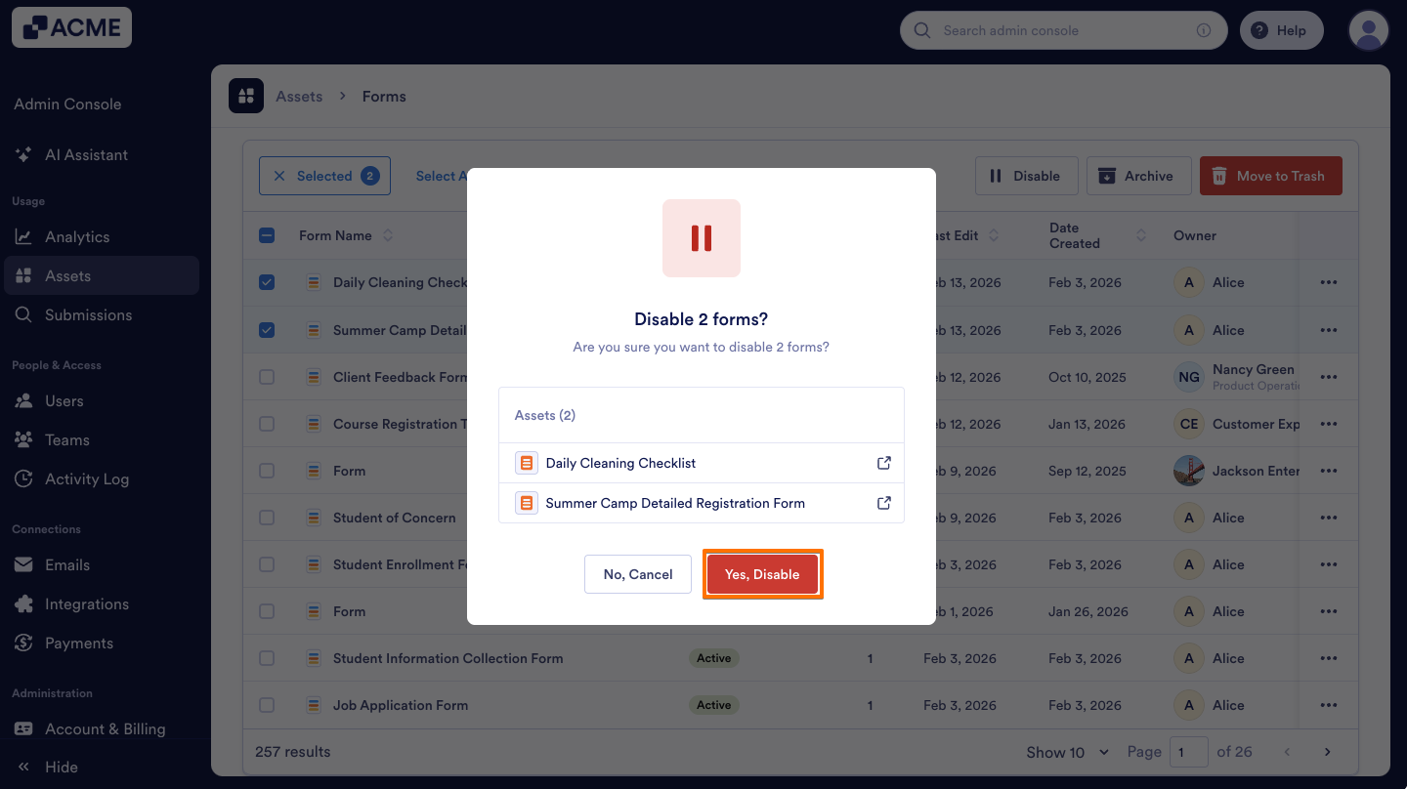Click the Search admin console field
This screenshot has width=1407, height=789.
click(x=1063, y=30)
